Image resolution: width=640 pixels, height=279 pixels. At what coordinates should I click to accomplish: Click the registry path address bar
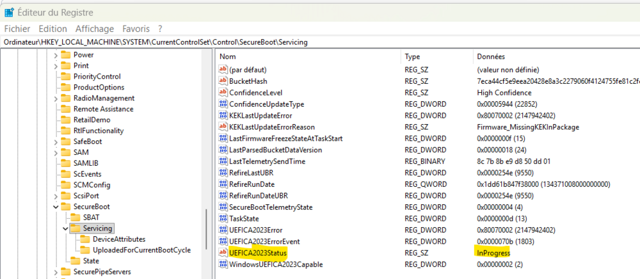pos(320,42)
